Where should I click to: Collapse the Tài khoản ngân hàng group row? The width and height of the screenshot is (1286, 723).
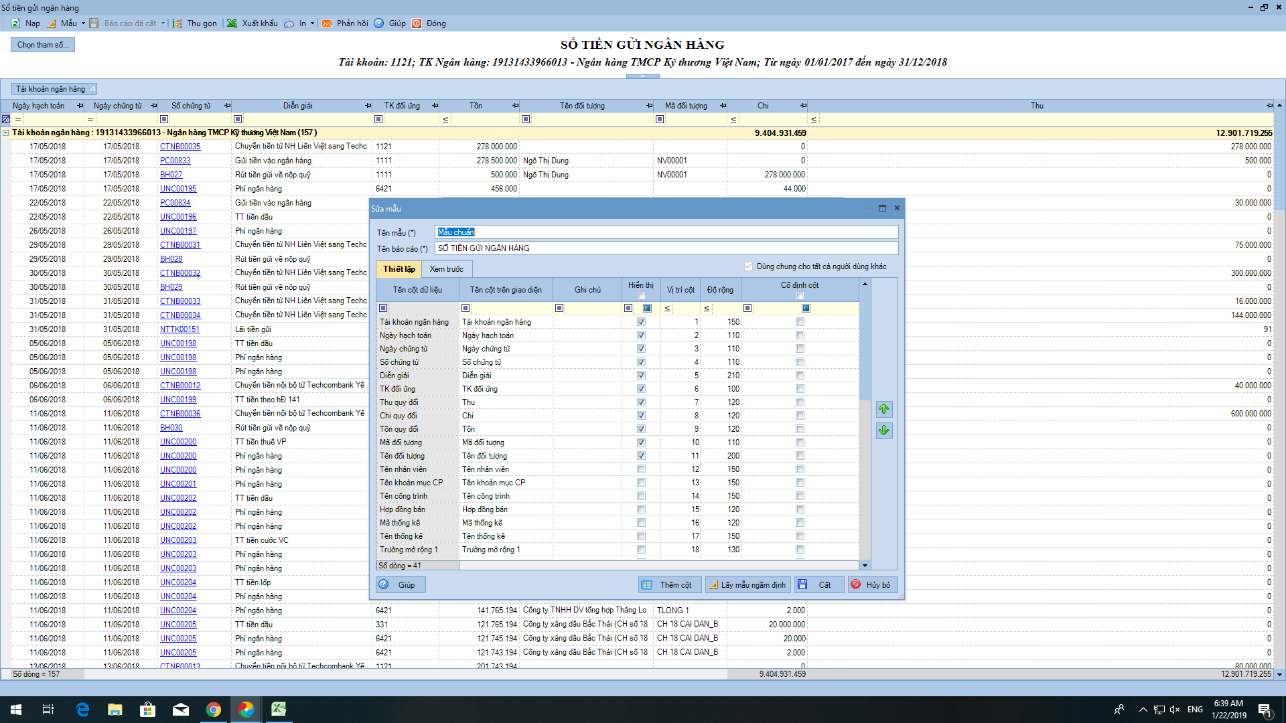click(6, 133)
